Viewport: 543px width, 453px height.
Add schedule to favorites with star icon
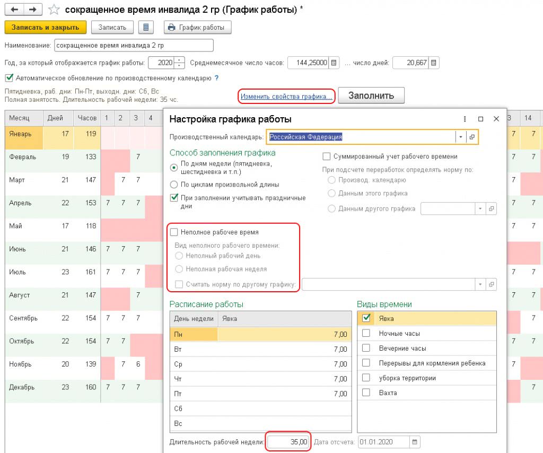click(54, 10)
